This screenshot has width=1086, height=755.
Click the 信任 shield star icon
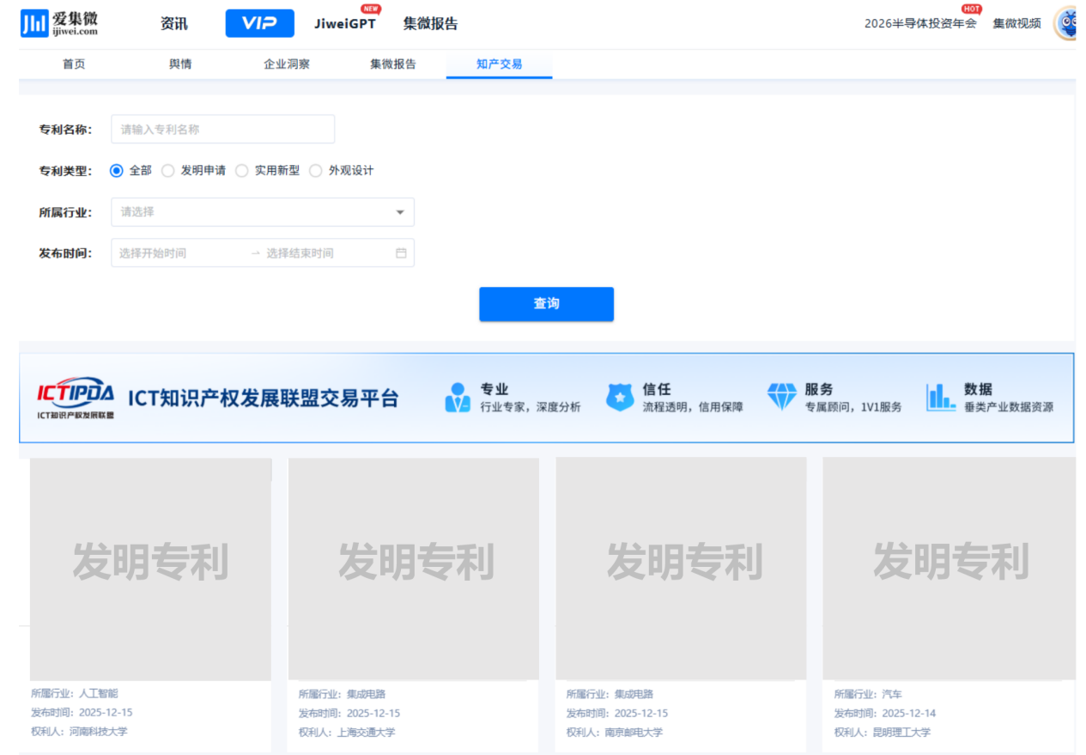tap(619, 398)
